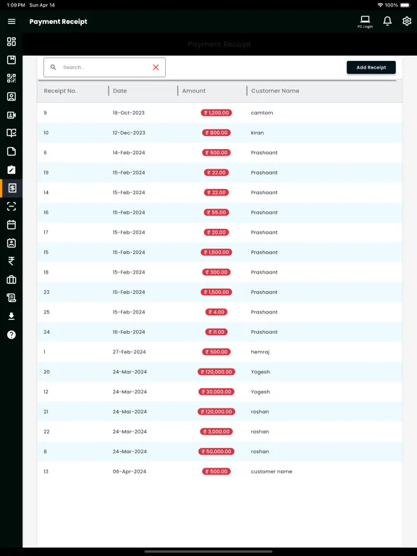This screenshot has width=417, height=556.
Task: Click ₹ 50,000.00 amount badge
Action: [216, 452]
